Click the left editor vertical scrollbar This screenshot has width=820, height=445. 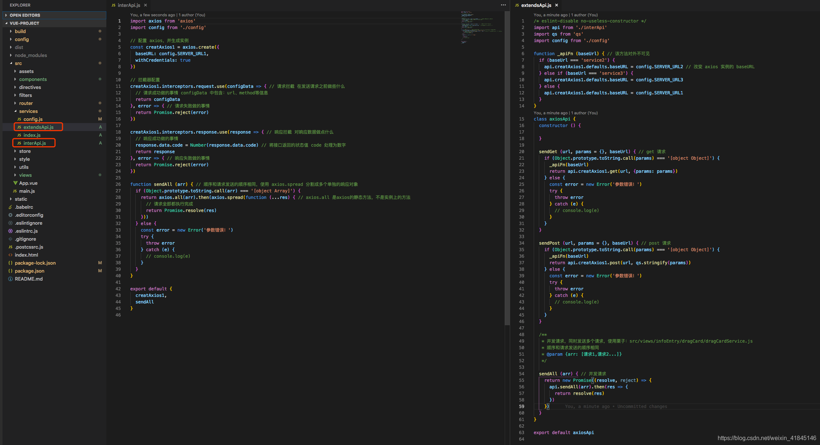point(507,167)
